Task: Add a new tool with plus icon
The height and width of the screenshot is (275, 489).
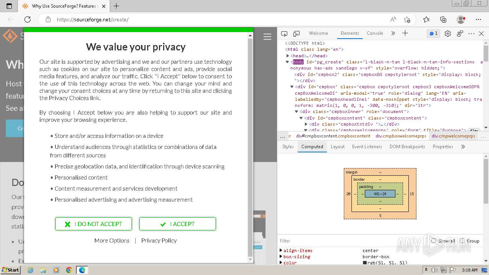Action: coord(405,33)
